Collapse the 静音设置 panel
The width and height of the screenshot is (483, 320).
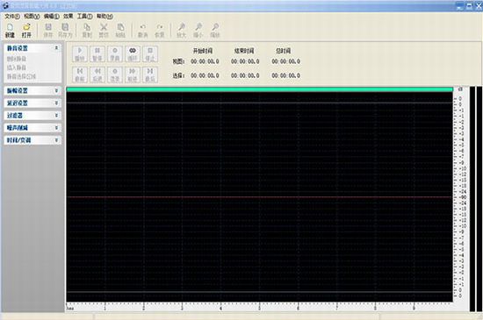coord(56,48)
